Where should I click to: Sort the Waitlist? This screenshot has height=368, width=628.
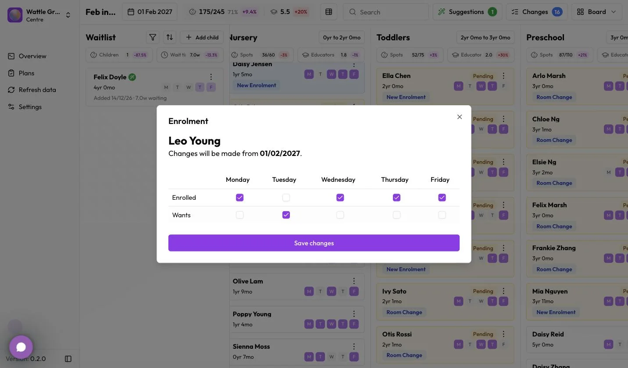point(169,37)
